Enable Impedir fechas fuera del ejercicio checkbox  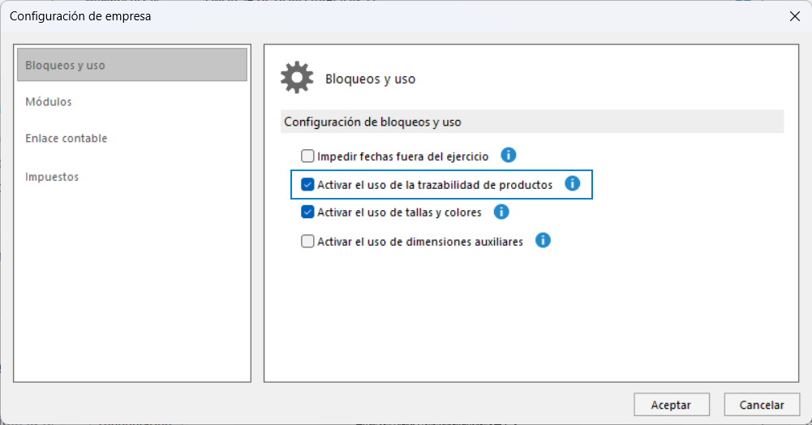tap(307, 156)
